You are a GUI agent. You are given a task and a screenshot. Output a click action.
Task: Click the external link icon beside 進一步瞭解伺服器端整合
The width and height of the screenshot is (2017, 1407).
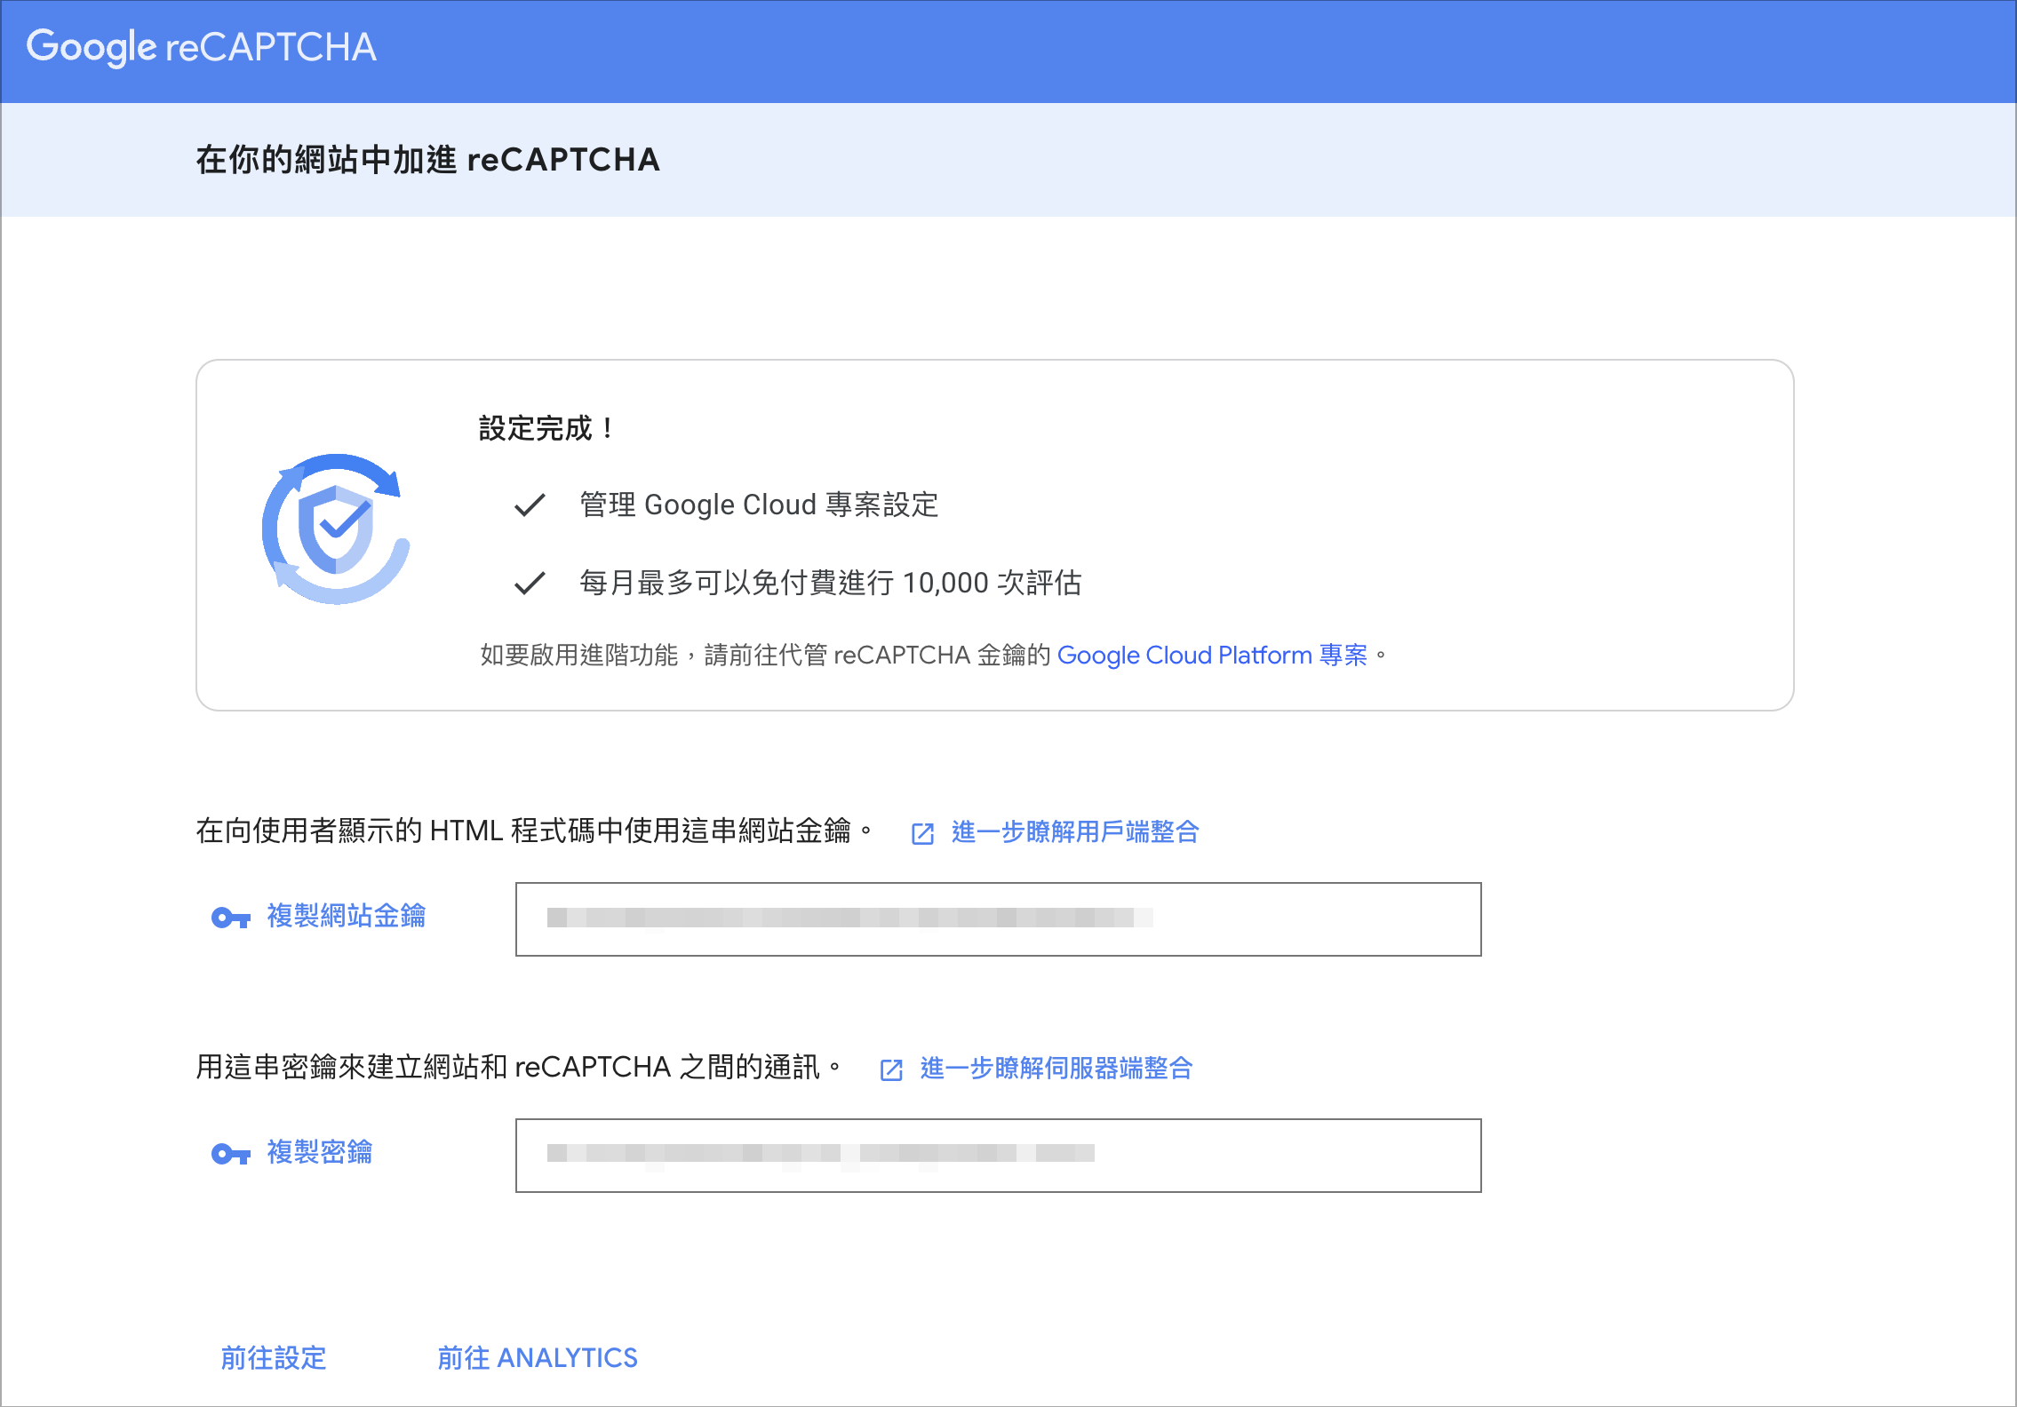(891, 1069)
